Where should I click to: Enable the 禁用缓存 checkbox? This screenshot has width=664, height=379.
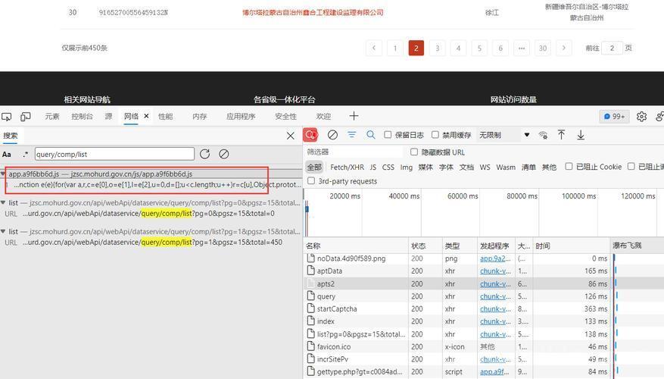click(x=435, y=134)
